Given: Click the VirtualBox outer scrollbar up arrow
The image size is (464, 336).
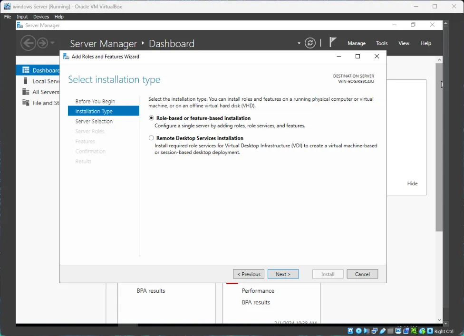Looking at the screenshot, I should [445, 23].
